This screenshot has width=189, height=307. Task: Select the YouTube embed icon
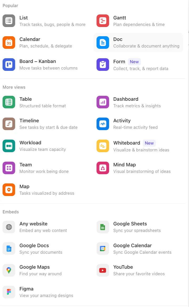pos(103,270)
